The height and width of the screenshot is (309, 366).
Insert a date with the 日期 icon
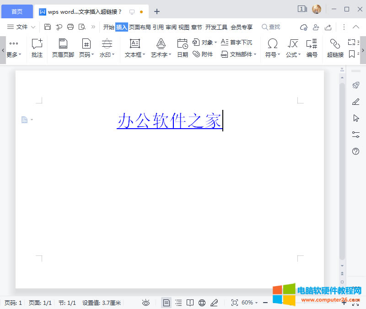click(182, 46)
